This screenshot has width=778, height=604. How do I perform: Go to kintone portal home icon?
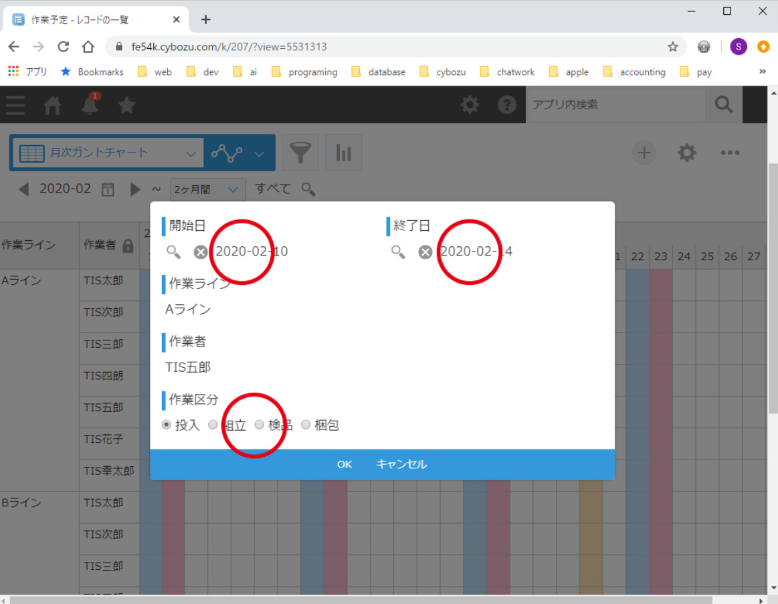52,105
